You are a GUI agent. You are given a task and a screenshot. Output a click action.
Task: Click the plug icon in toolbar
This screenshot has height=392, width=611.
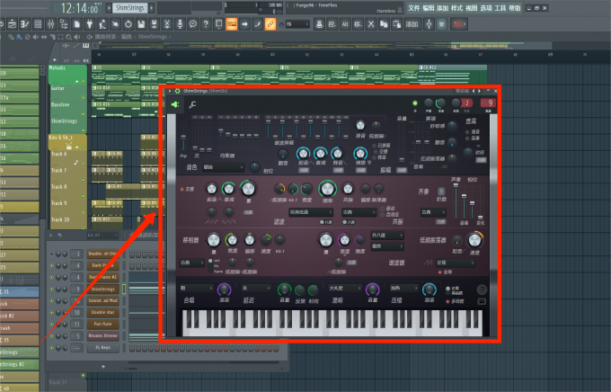90,24
